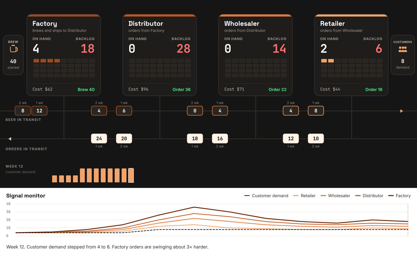The width and height of the screenshot is (417, 261).
Task: Click Factory backlog value 18
Action: click(x=88, y=49)
